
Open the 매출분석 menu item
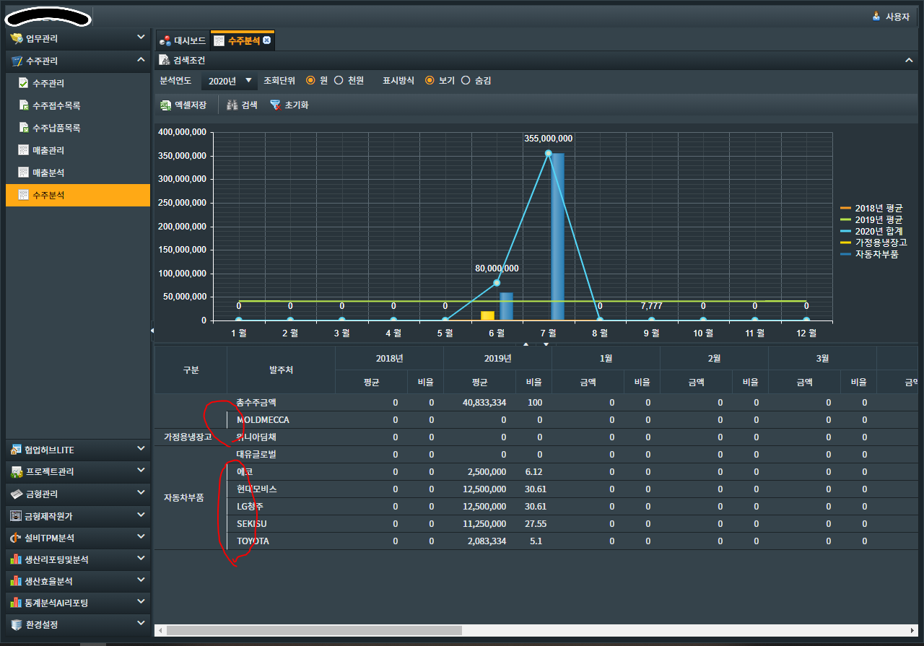[78, 173]
